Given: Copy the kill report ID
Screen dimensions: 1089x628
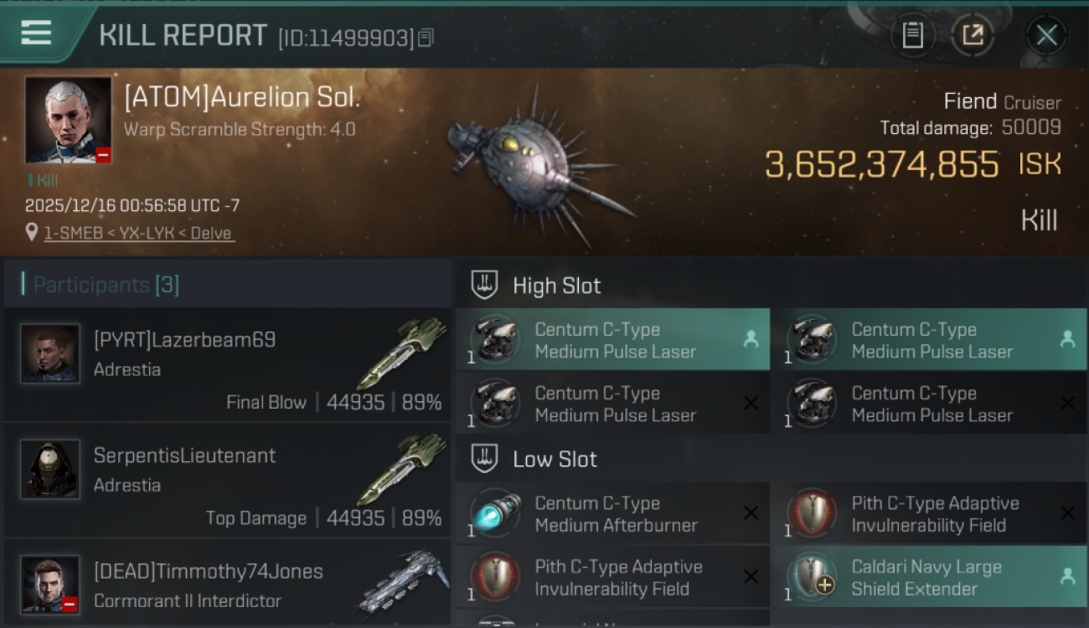Looking at the screenshot, I should tap(426, 38).
